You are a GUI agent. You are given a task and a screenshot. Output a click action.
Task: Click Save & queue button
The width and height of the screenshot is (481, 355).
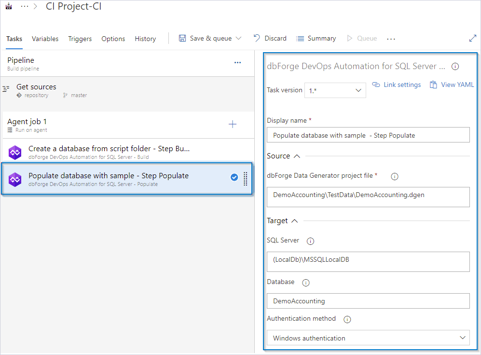point(210,38)
